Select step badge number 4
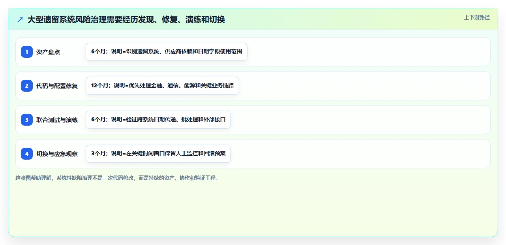This screenshot has width=506, height=245. point(27,154)
